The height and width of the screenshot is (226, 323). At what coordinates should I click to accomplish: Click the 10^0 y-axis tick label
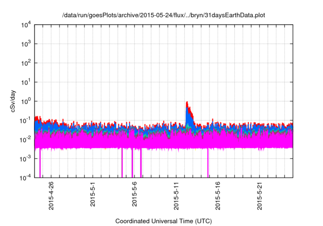click(26, 101)
